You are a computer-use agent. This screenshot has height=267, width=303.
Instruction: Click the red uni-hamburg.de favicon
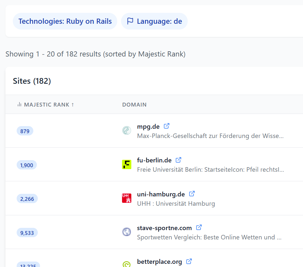pyautogui.click(x=127, y=198)
